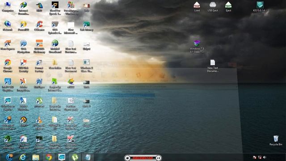Launch USB Disk Security shortcut
286x161 pixels.
click(23, 66)
